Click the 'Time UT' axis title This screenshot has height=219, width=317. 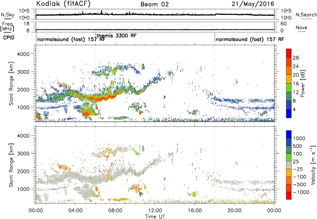(155, 217)
